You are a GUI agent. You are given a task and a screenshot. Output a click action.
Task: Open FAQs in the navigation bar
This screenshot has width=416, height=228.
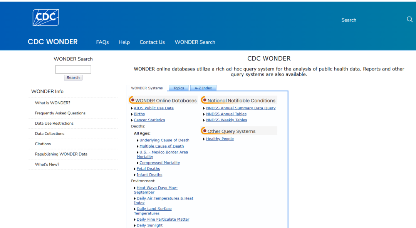point(102,42)
